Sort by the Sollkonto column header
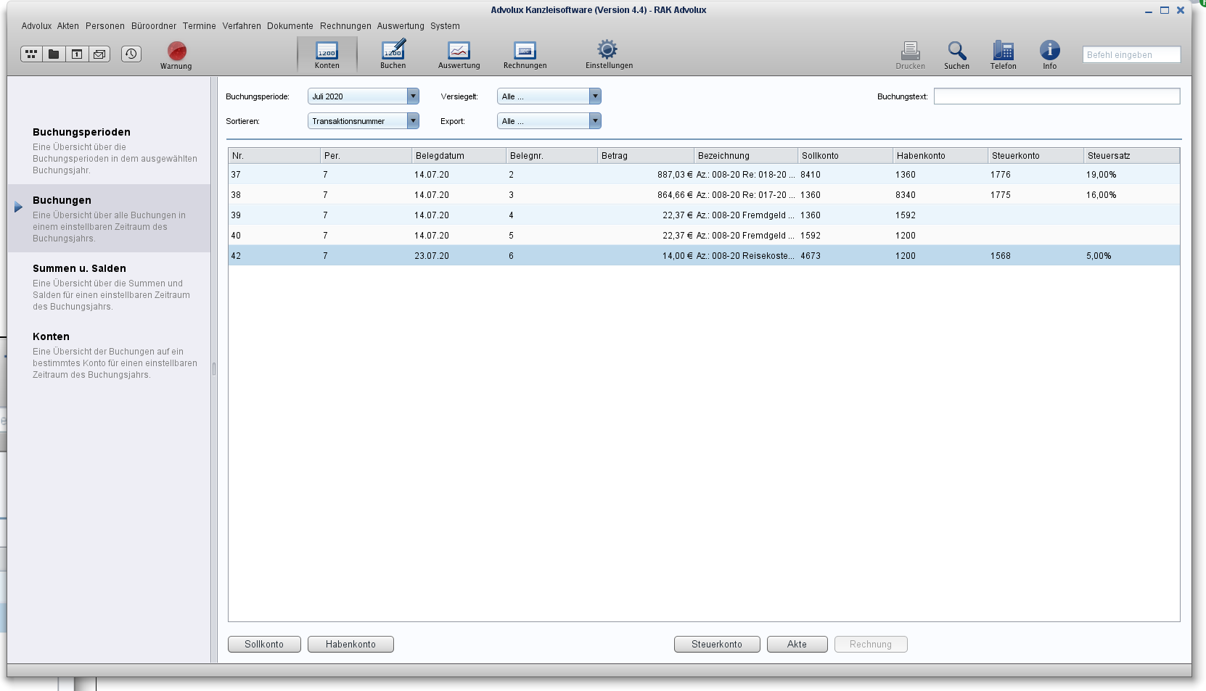 (845, 156)
